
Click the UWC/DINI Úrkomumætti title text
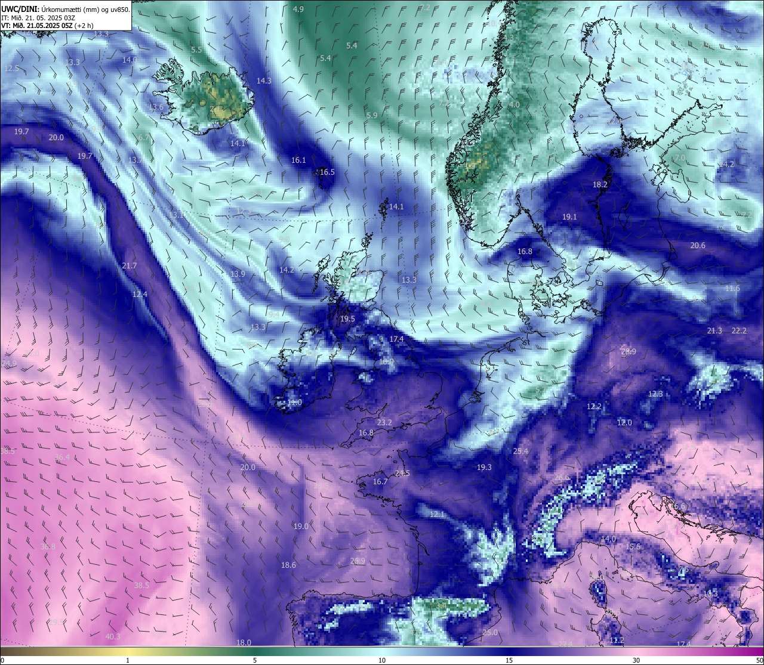click(65, 10)
